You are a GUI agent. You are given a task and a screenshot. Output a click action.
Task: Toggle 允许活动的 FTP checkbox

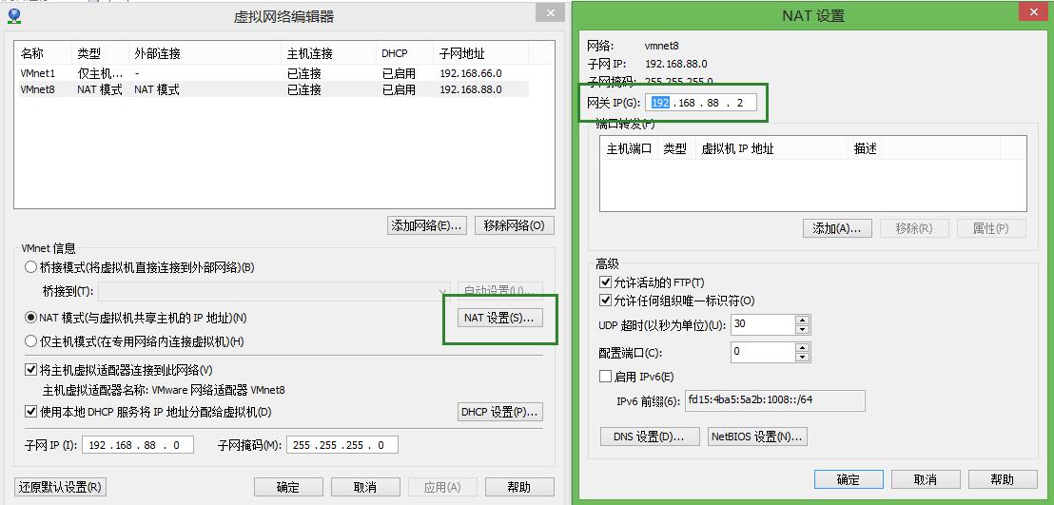605,282
